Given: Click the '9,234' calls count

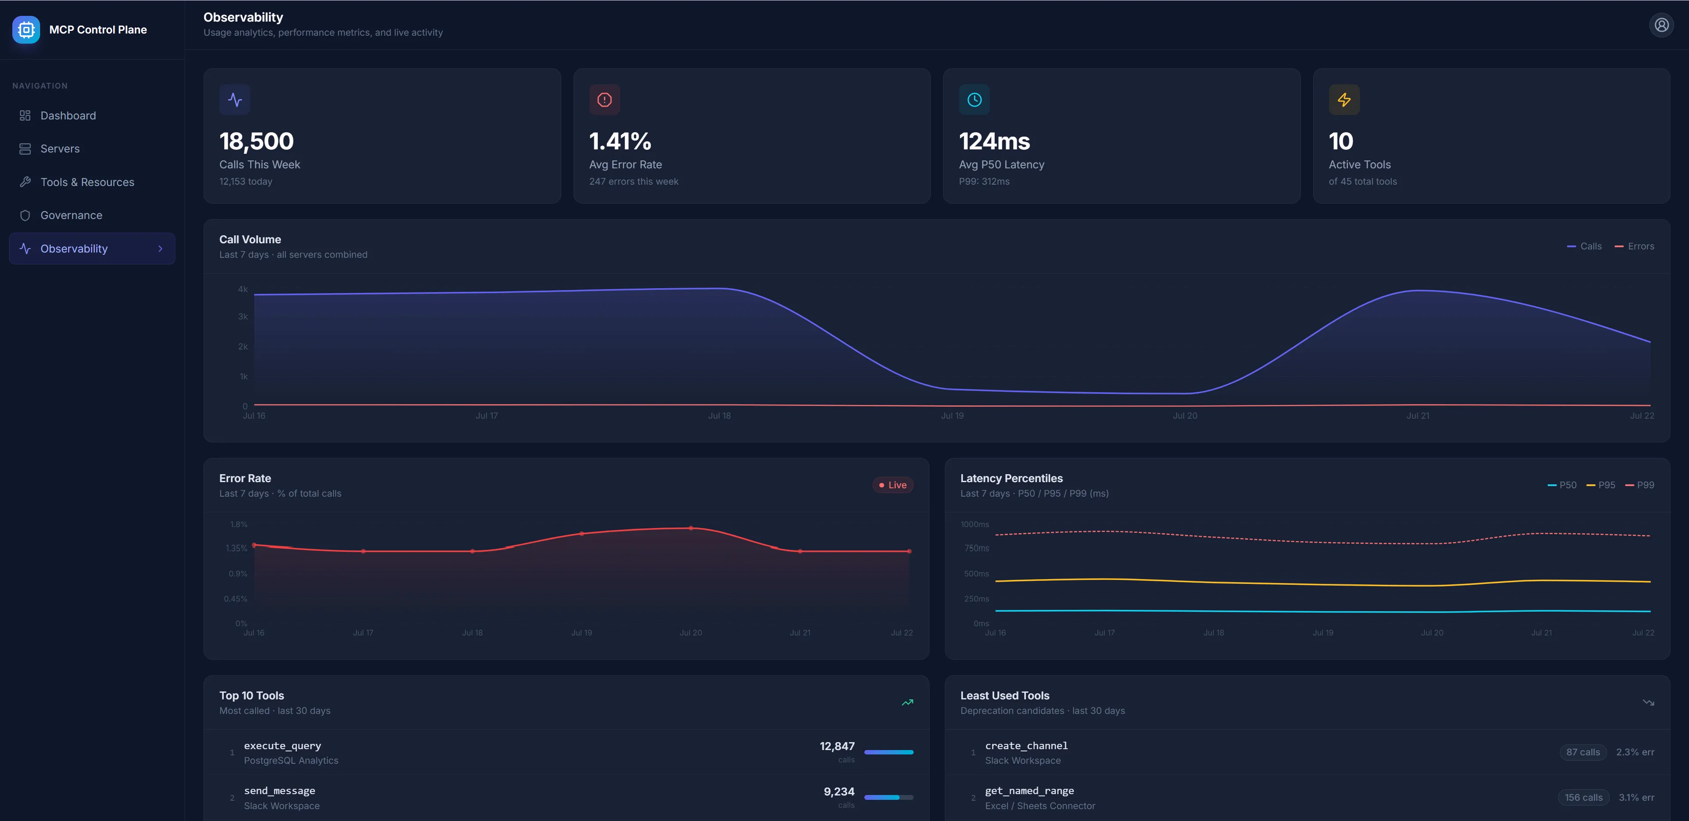Looking at the screenshot, I should tap(839, 791).
